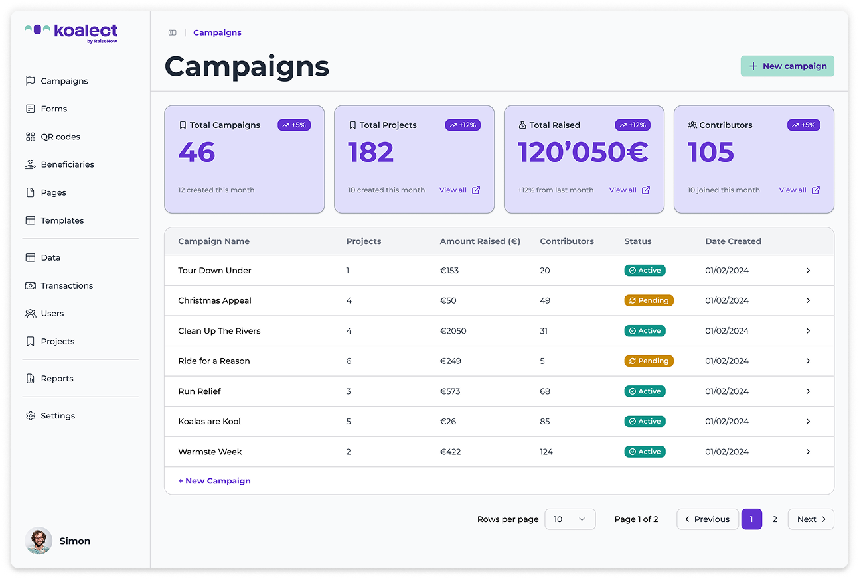
Task: Click the Forms icon in sidebar
Action: (x=30, y=109)
